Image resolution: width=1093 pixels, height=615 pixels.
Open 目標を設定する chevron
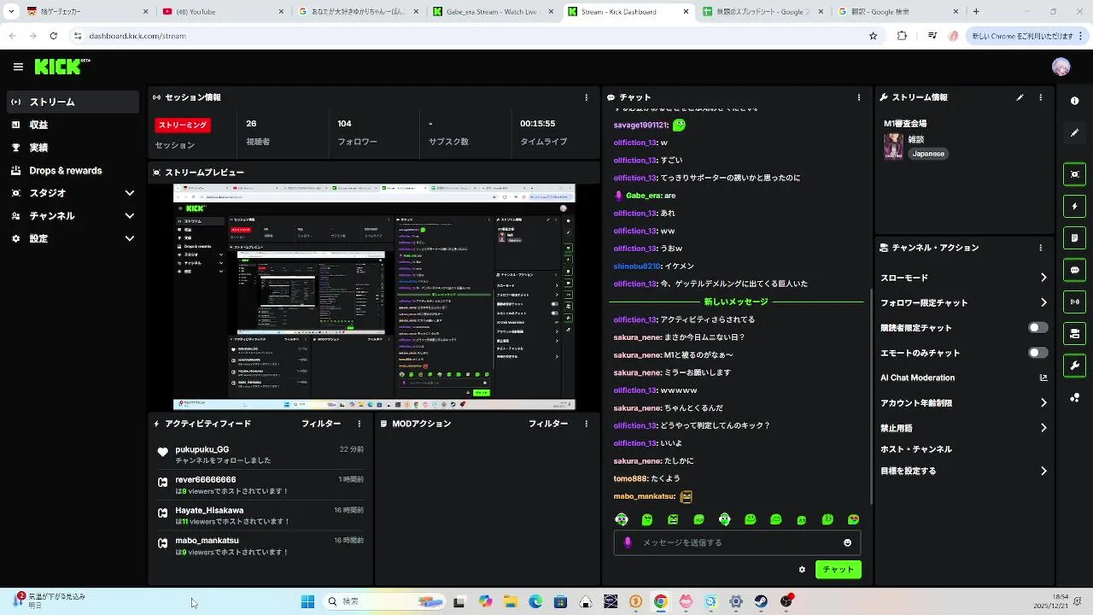click(1043, 471)
